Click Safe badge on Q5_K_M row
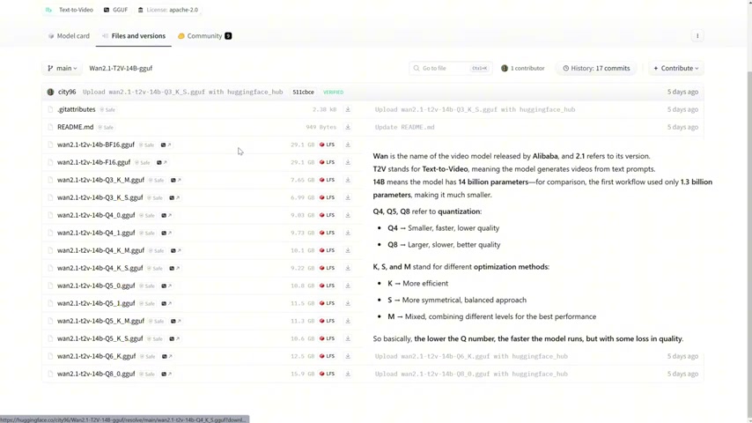Image resolution: width=752 pixels, height=423 pixels. point(157,321)
